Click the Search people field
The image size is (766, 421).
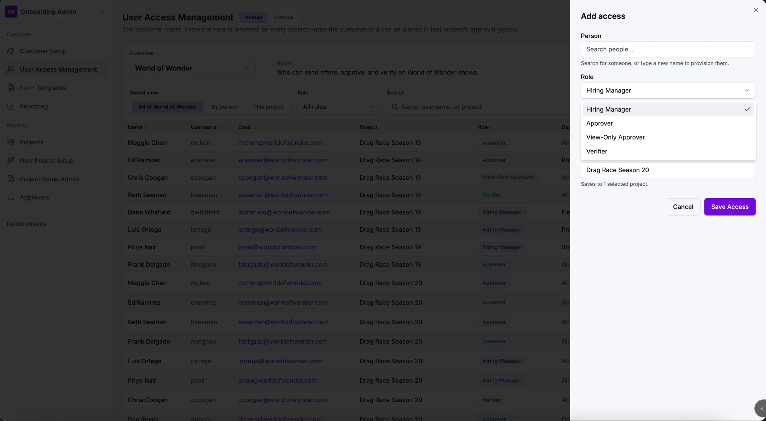point(668,49)
